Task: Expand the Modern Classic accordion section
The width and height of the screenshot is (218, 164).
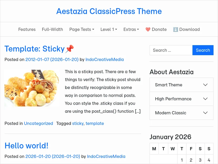Action: (x=181, y=113)
